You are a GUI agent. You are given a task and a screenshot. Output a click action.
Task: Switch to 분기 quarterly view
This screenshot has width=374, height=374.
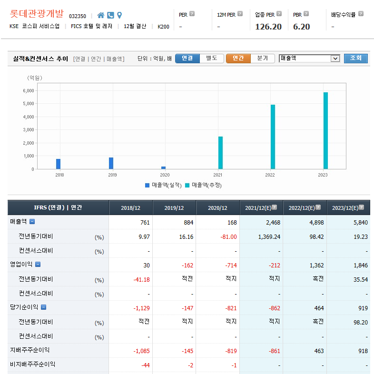(263, 58)
